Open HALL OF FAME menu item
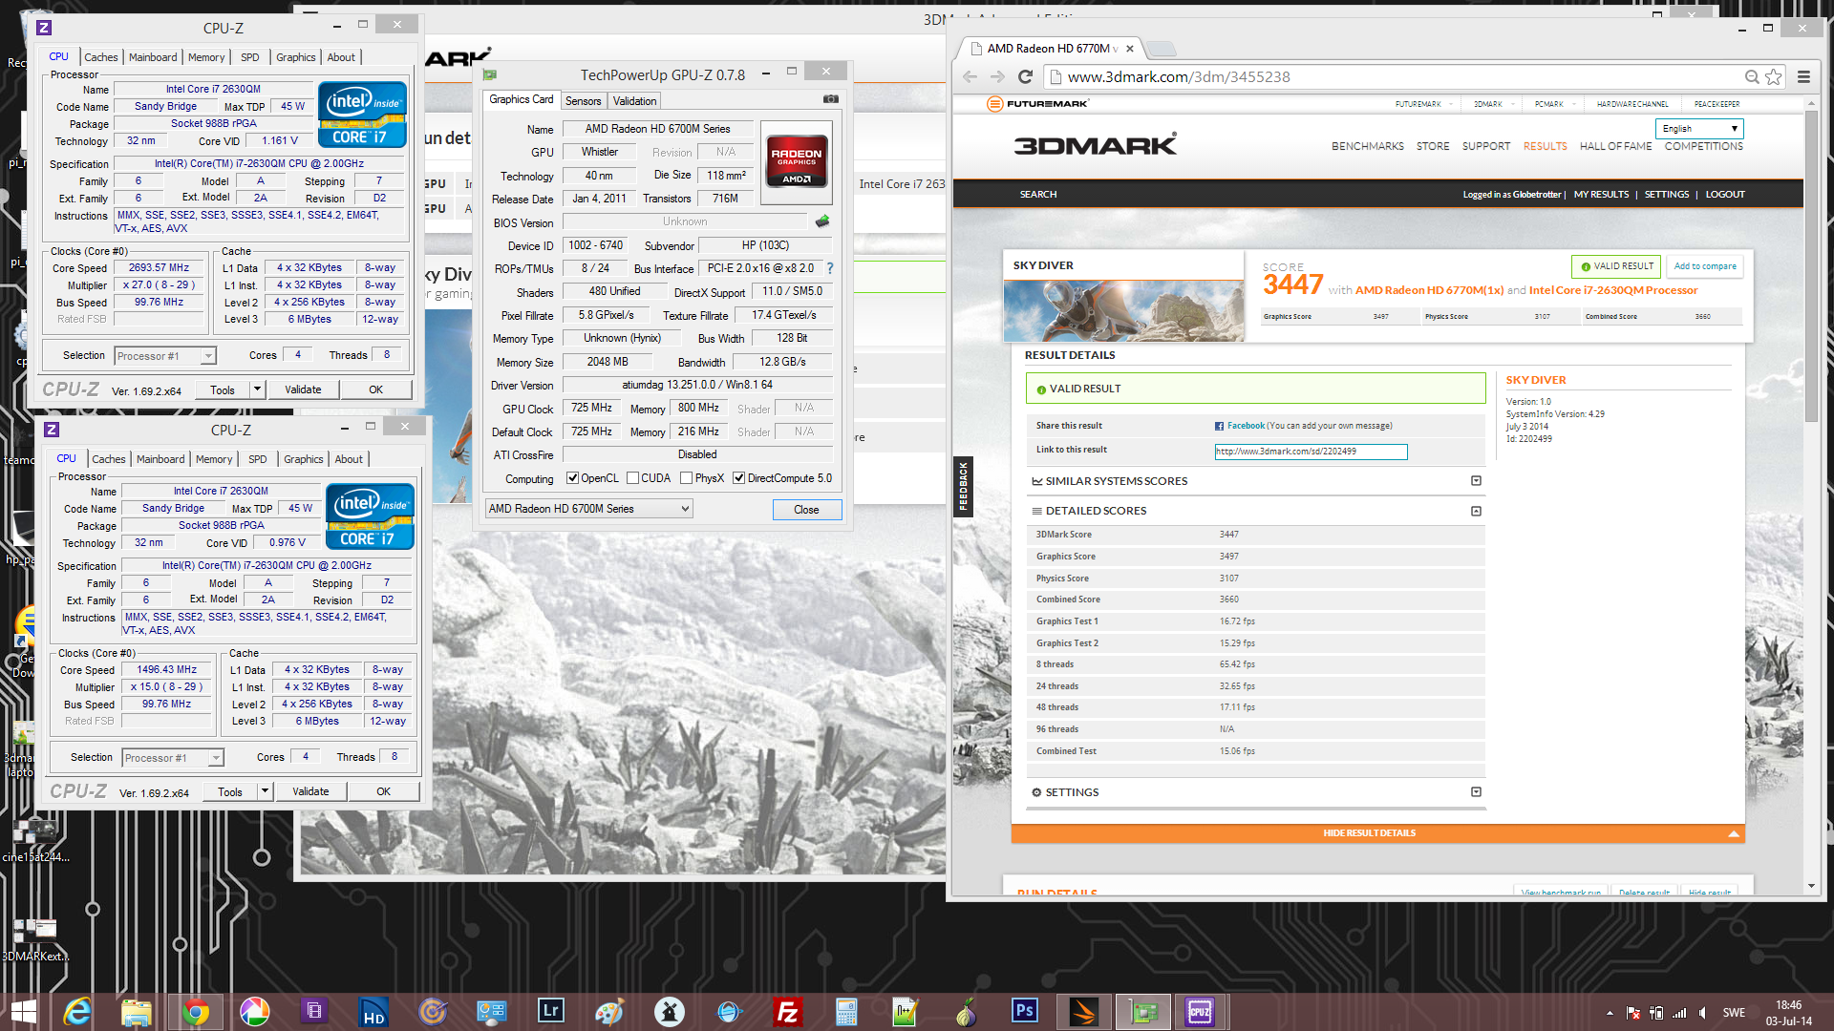 (x=1615, y=147)
